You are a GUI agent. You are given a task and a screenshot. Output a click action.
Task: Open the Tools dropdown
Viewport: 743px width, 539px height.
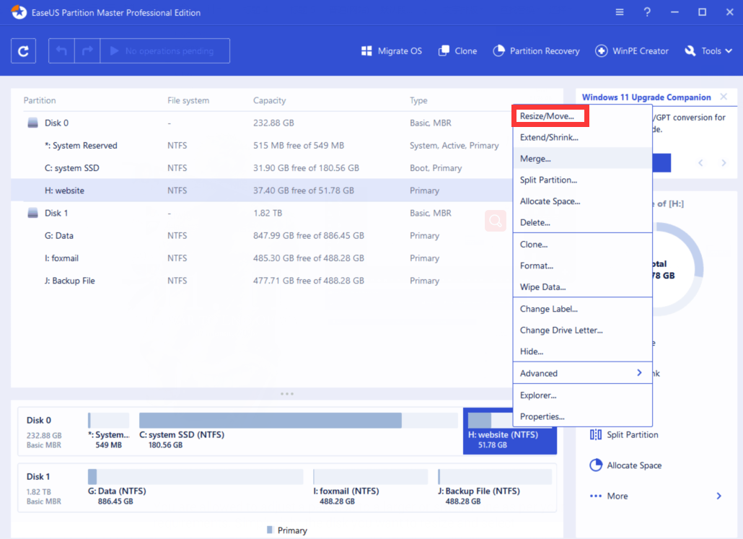point(708,51)
